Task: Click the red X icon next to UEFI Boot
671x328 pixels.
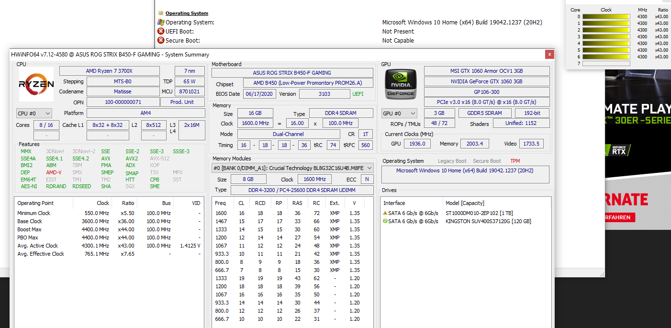Action: [161, 31]
